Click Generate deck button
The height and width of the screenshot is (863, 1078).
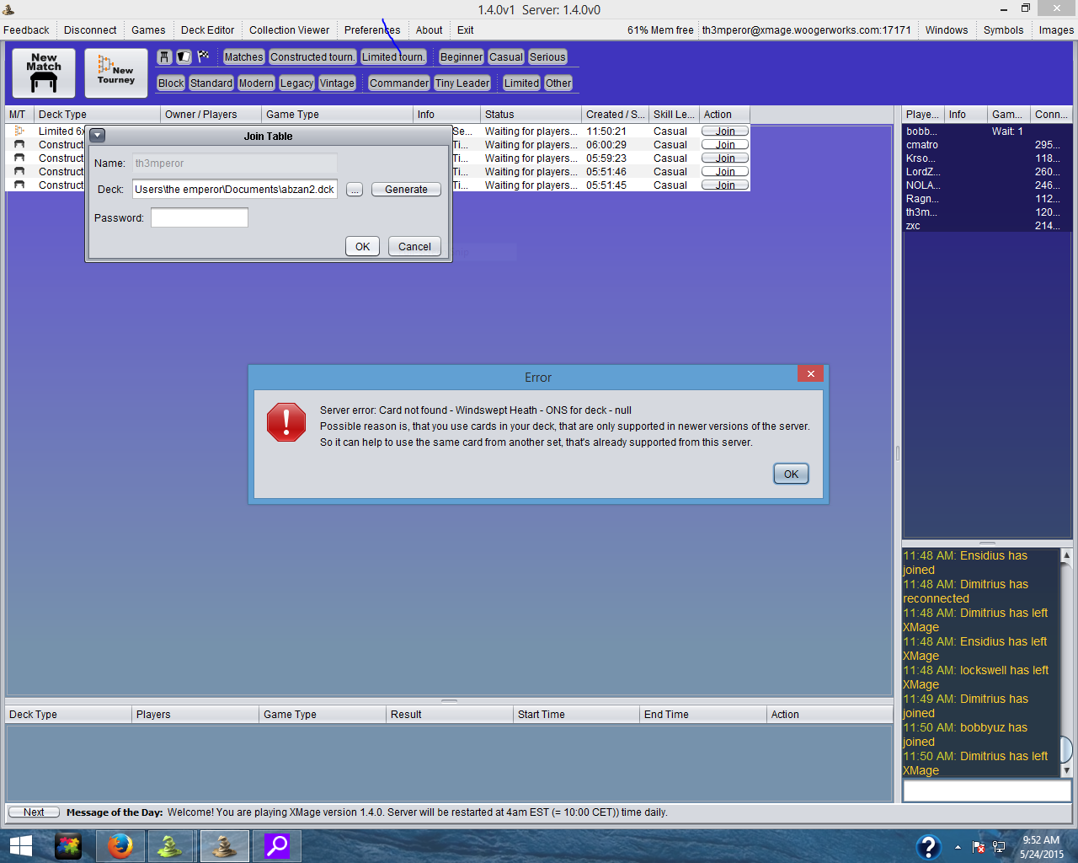tap(406, 190)
